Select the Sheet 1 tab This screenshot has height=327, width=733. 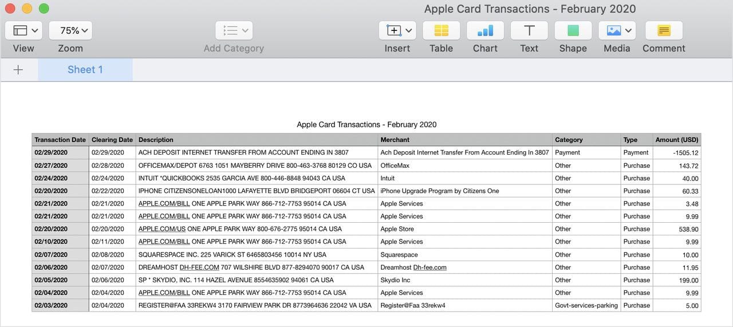point(85,70)
